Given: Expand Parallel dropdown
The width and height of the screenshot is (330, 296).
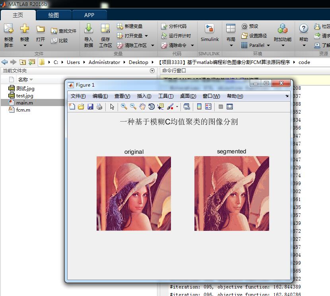Looking at the screenshot, I should point(268,45).
